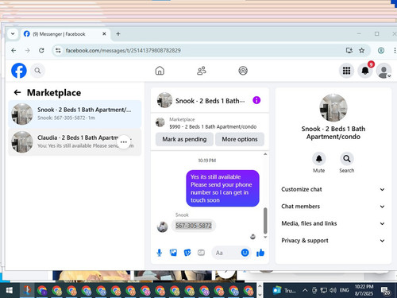The image size is (397, 298).
Task: Open the Groups icon in top navigation
Action: [243, 71]
